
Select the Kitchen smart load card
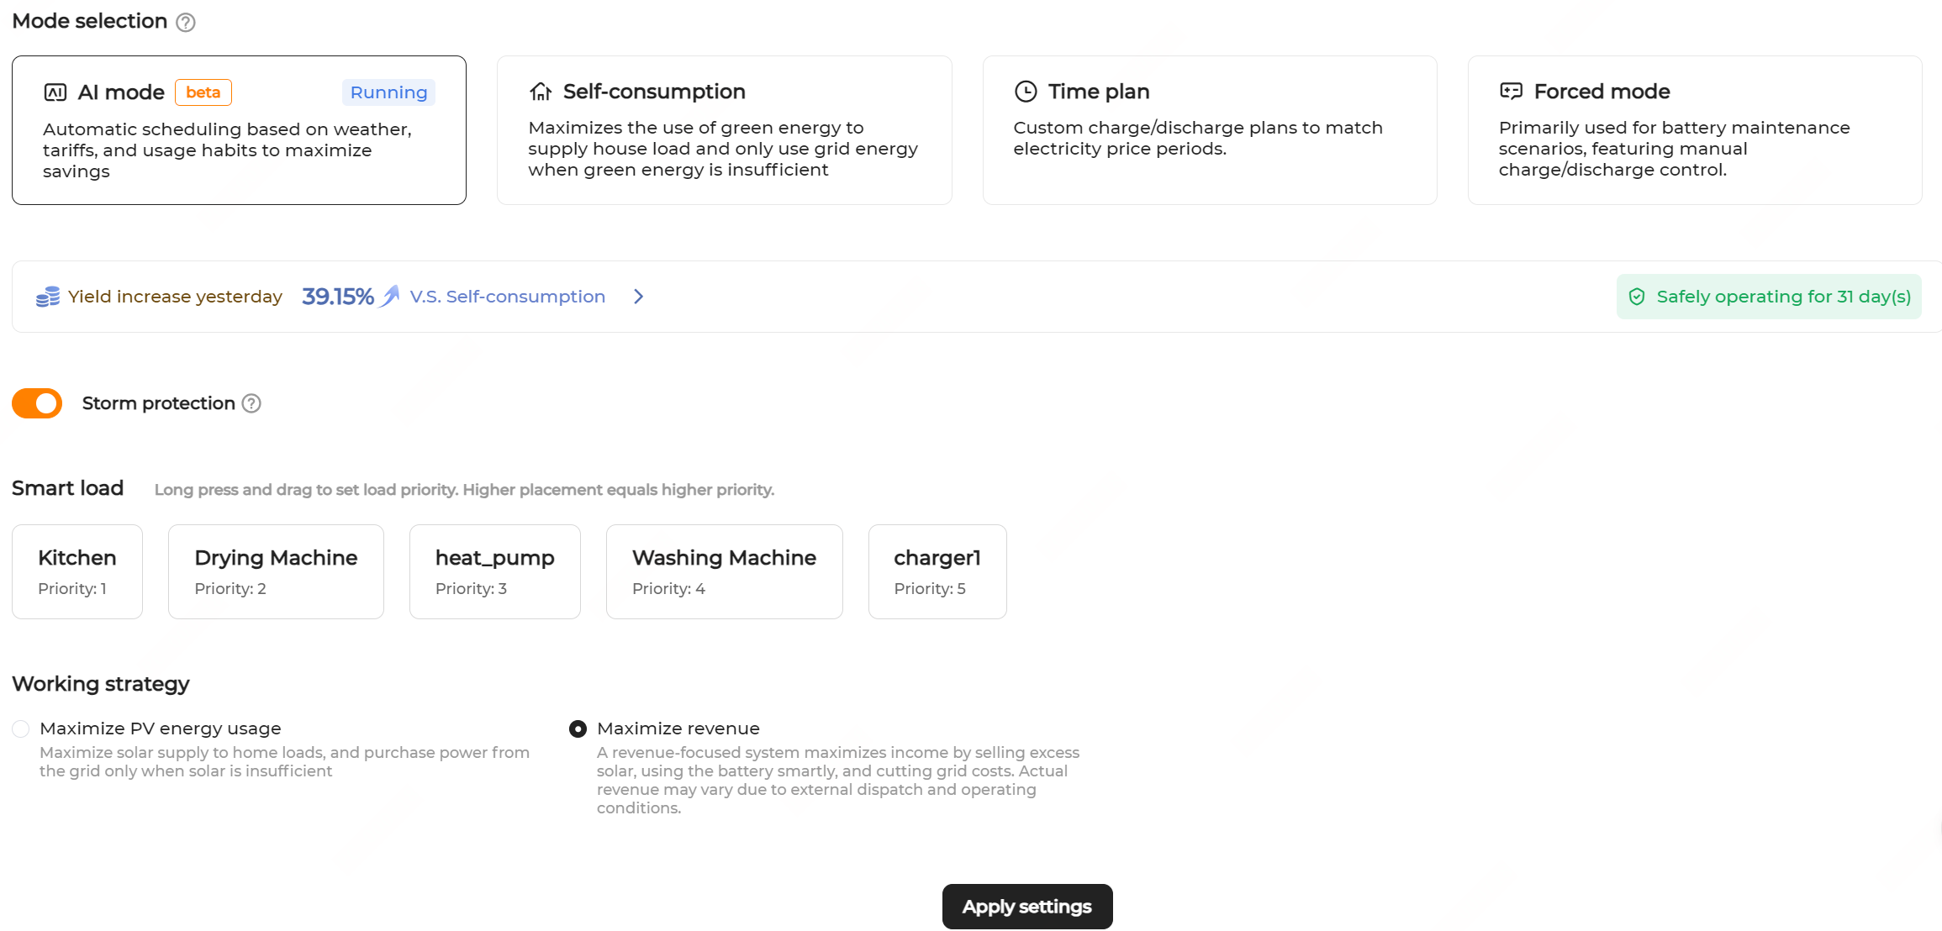(x=77, y=571)
